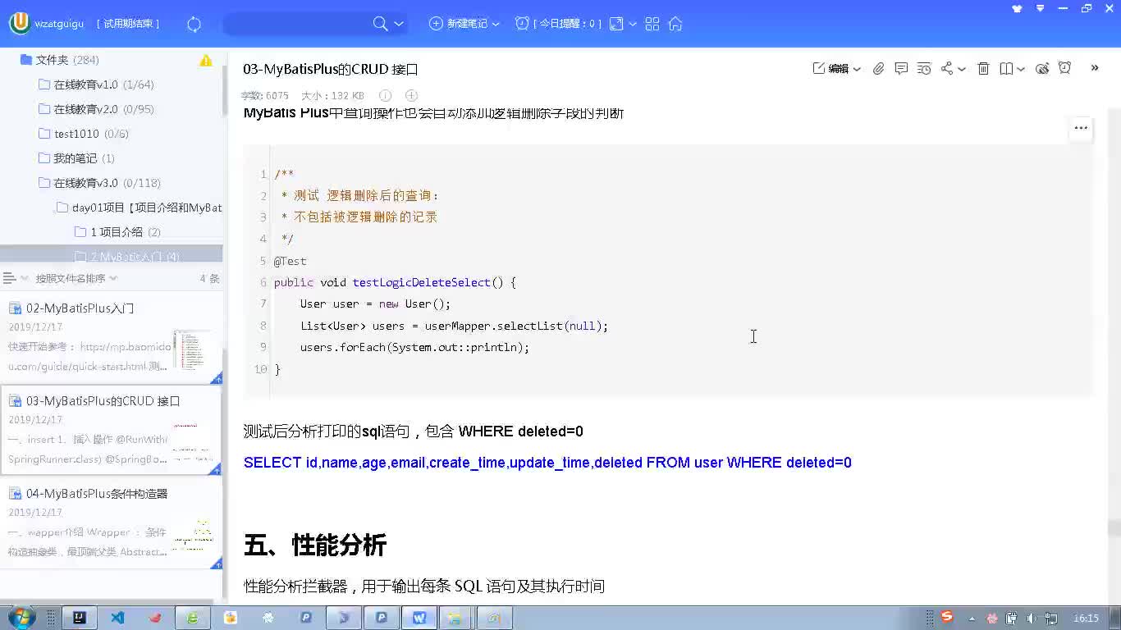The image size is (1121, 630).
Task: Click heading 五、性能分析
Action: [x=315, y=545]
